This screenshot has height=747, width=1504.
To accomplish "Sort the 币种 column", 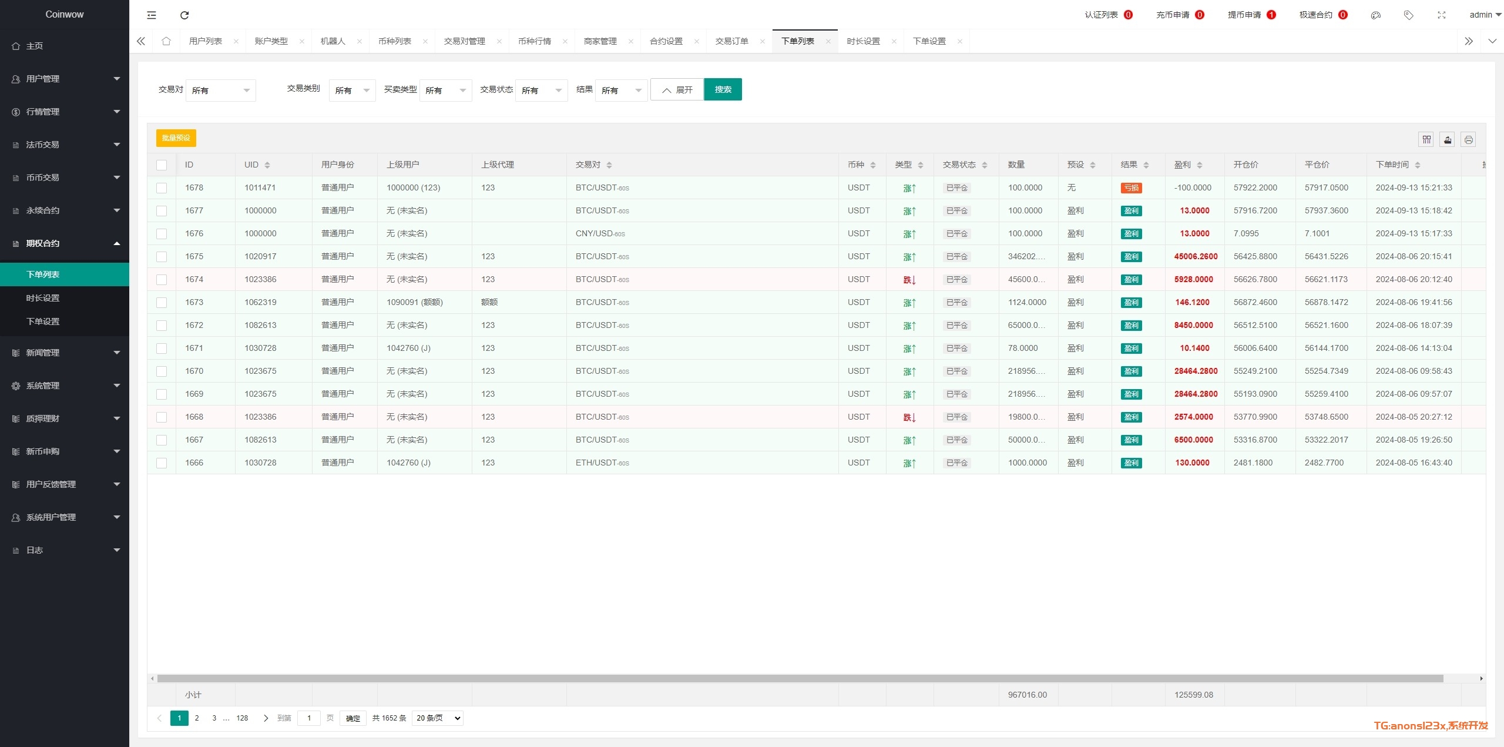I will tap(873, 165).
